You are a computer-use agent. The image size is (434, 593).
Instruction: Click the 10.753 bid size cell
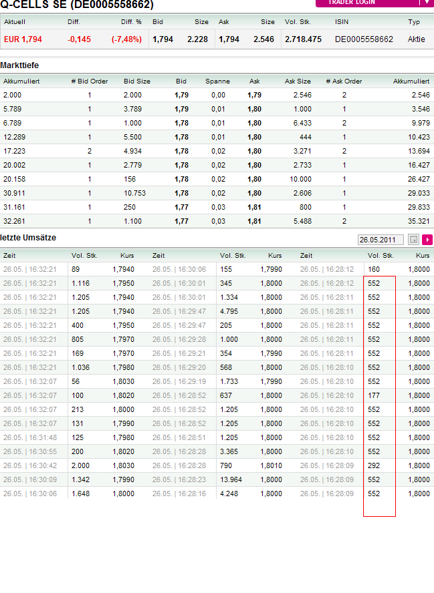[134, 193]
